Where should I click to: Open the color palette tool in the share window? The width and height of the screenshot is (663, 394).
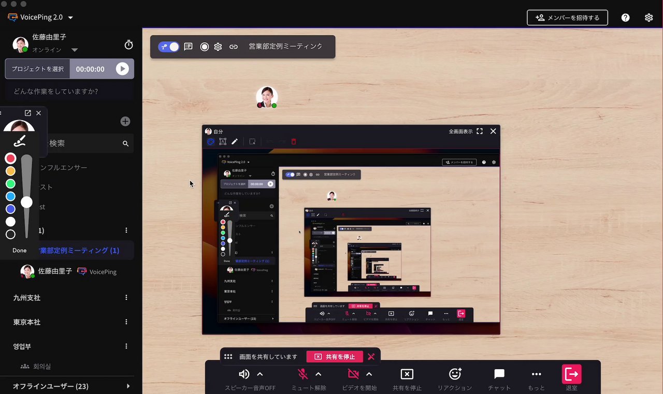(x=211, y=141)
